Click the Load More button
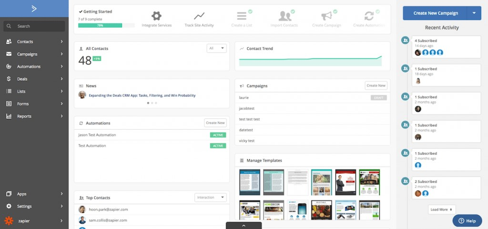Viewport: 488px width, 229px height. [x=442, y=209]
